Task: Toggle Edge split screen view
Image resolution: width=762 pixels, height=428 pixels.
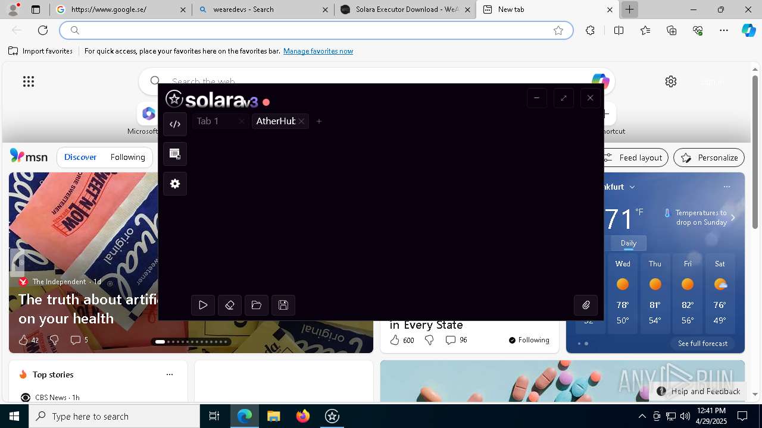Action: [619, 30]
